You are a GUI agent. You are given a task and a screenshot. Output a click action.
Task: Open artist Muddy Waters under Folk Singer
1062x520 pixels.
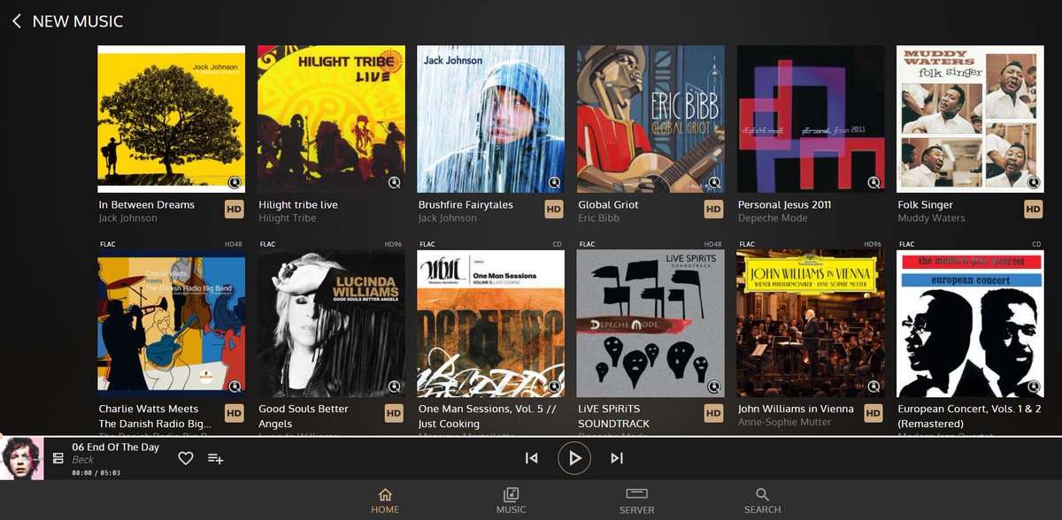931,218
